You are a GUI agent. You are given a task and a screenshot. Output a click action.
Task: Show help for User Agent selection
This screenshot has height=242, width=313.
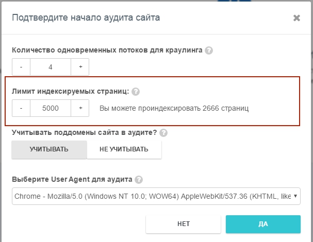coord(139,180)
